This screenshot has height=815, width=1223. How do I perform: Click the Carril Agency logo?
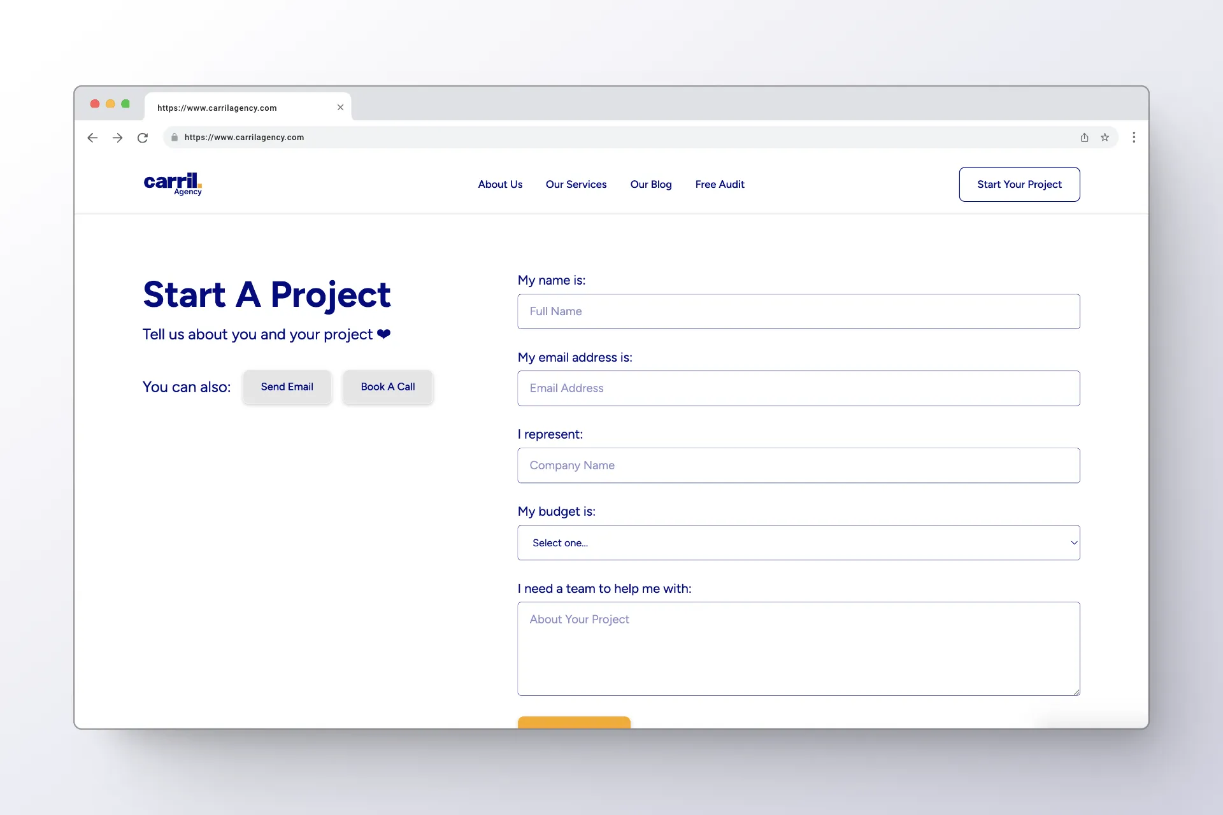pos(173,184)
